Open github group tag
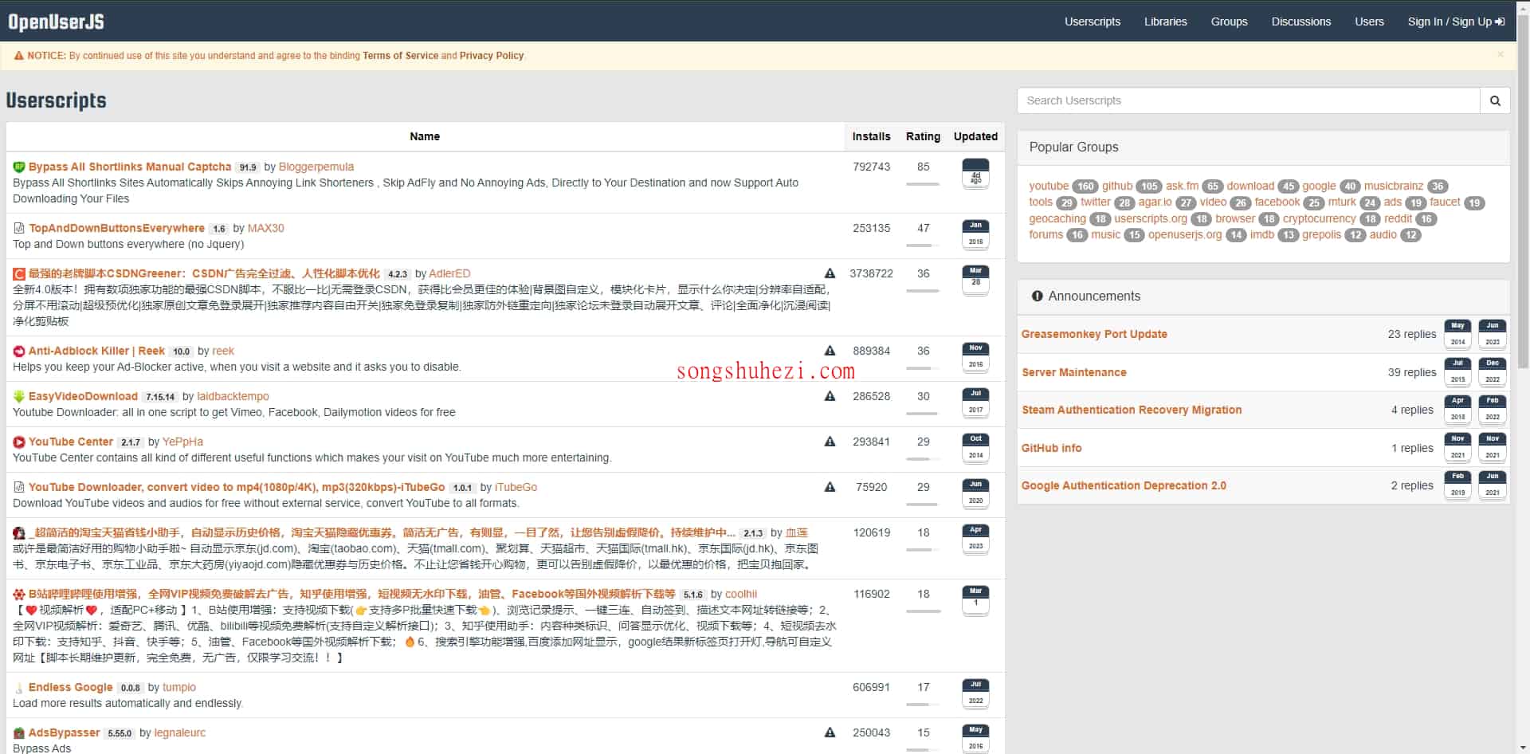 tap(1117, 186)
